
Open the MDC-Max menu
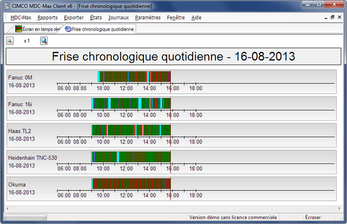(21, 18)
